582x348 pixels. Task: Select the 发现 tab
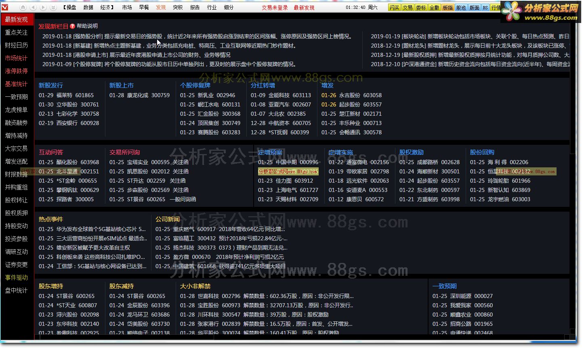[161, 7]
